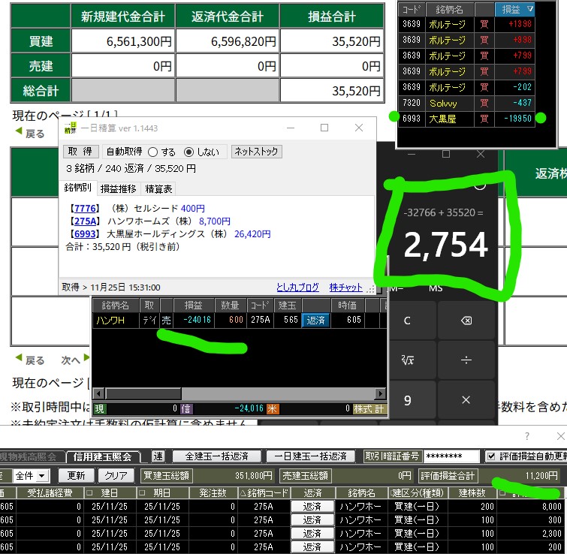Image resolution: width=567 pixels, height=554 pixels.
Task: Click the 全建玉一括返済 button
Action: pyautogui.click(x=216, y=456)
